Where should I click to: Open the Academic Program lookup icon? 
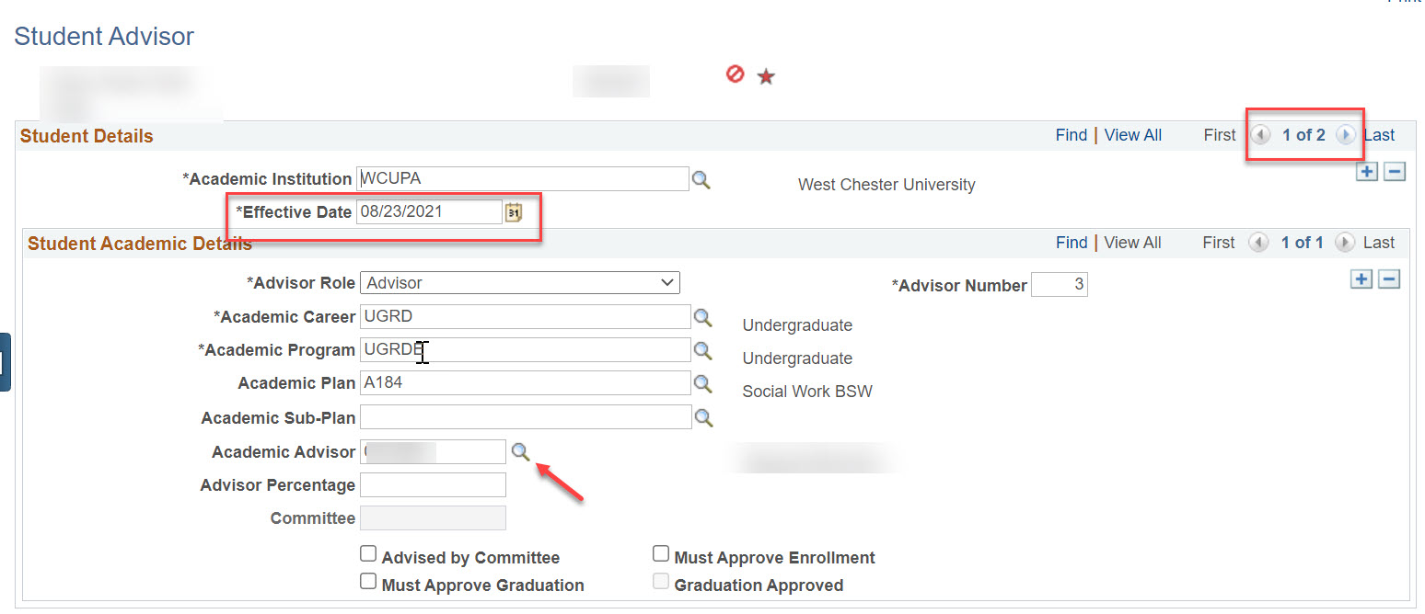click(x=703, y=350)
